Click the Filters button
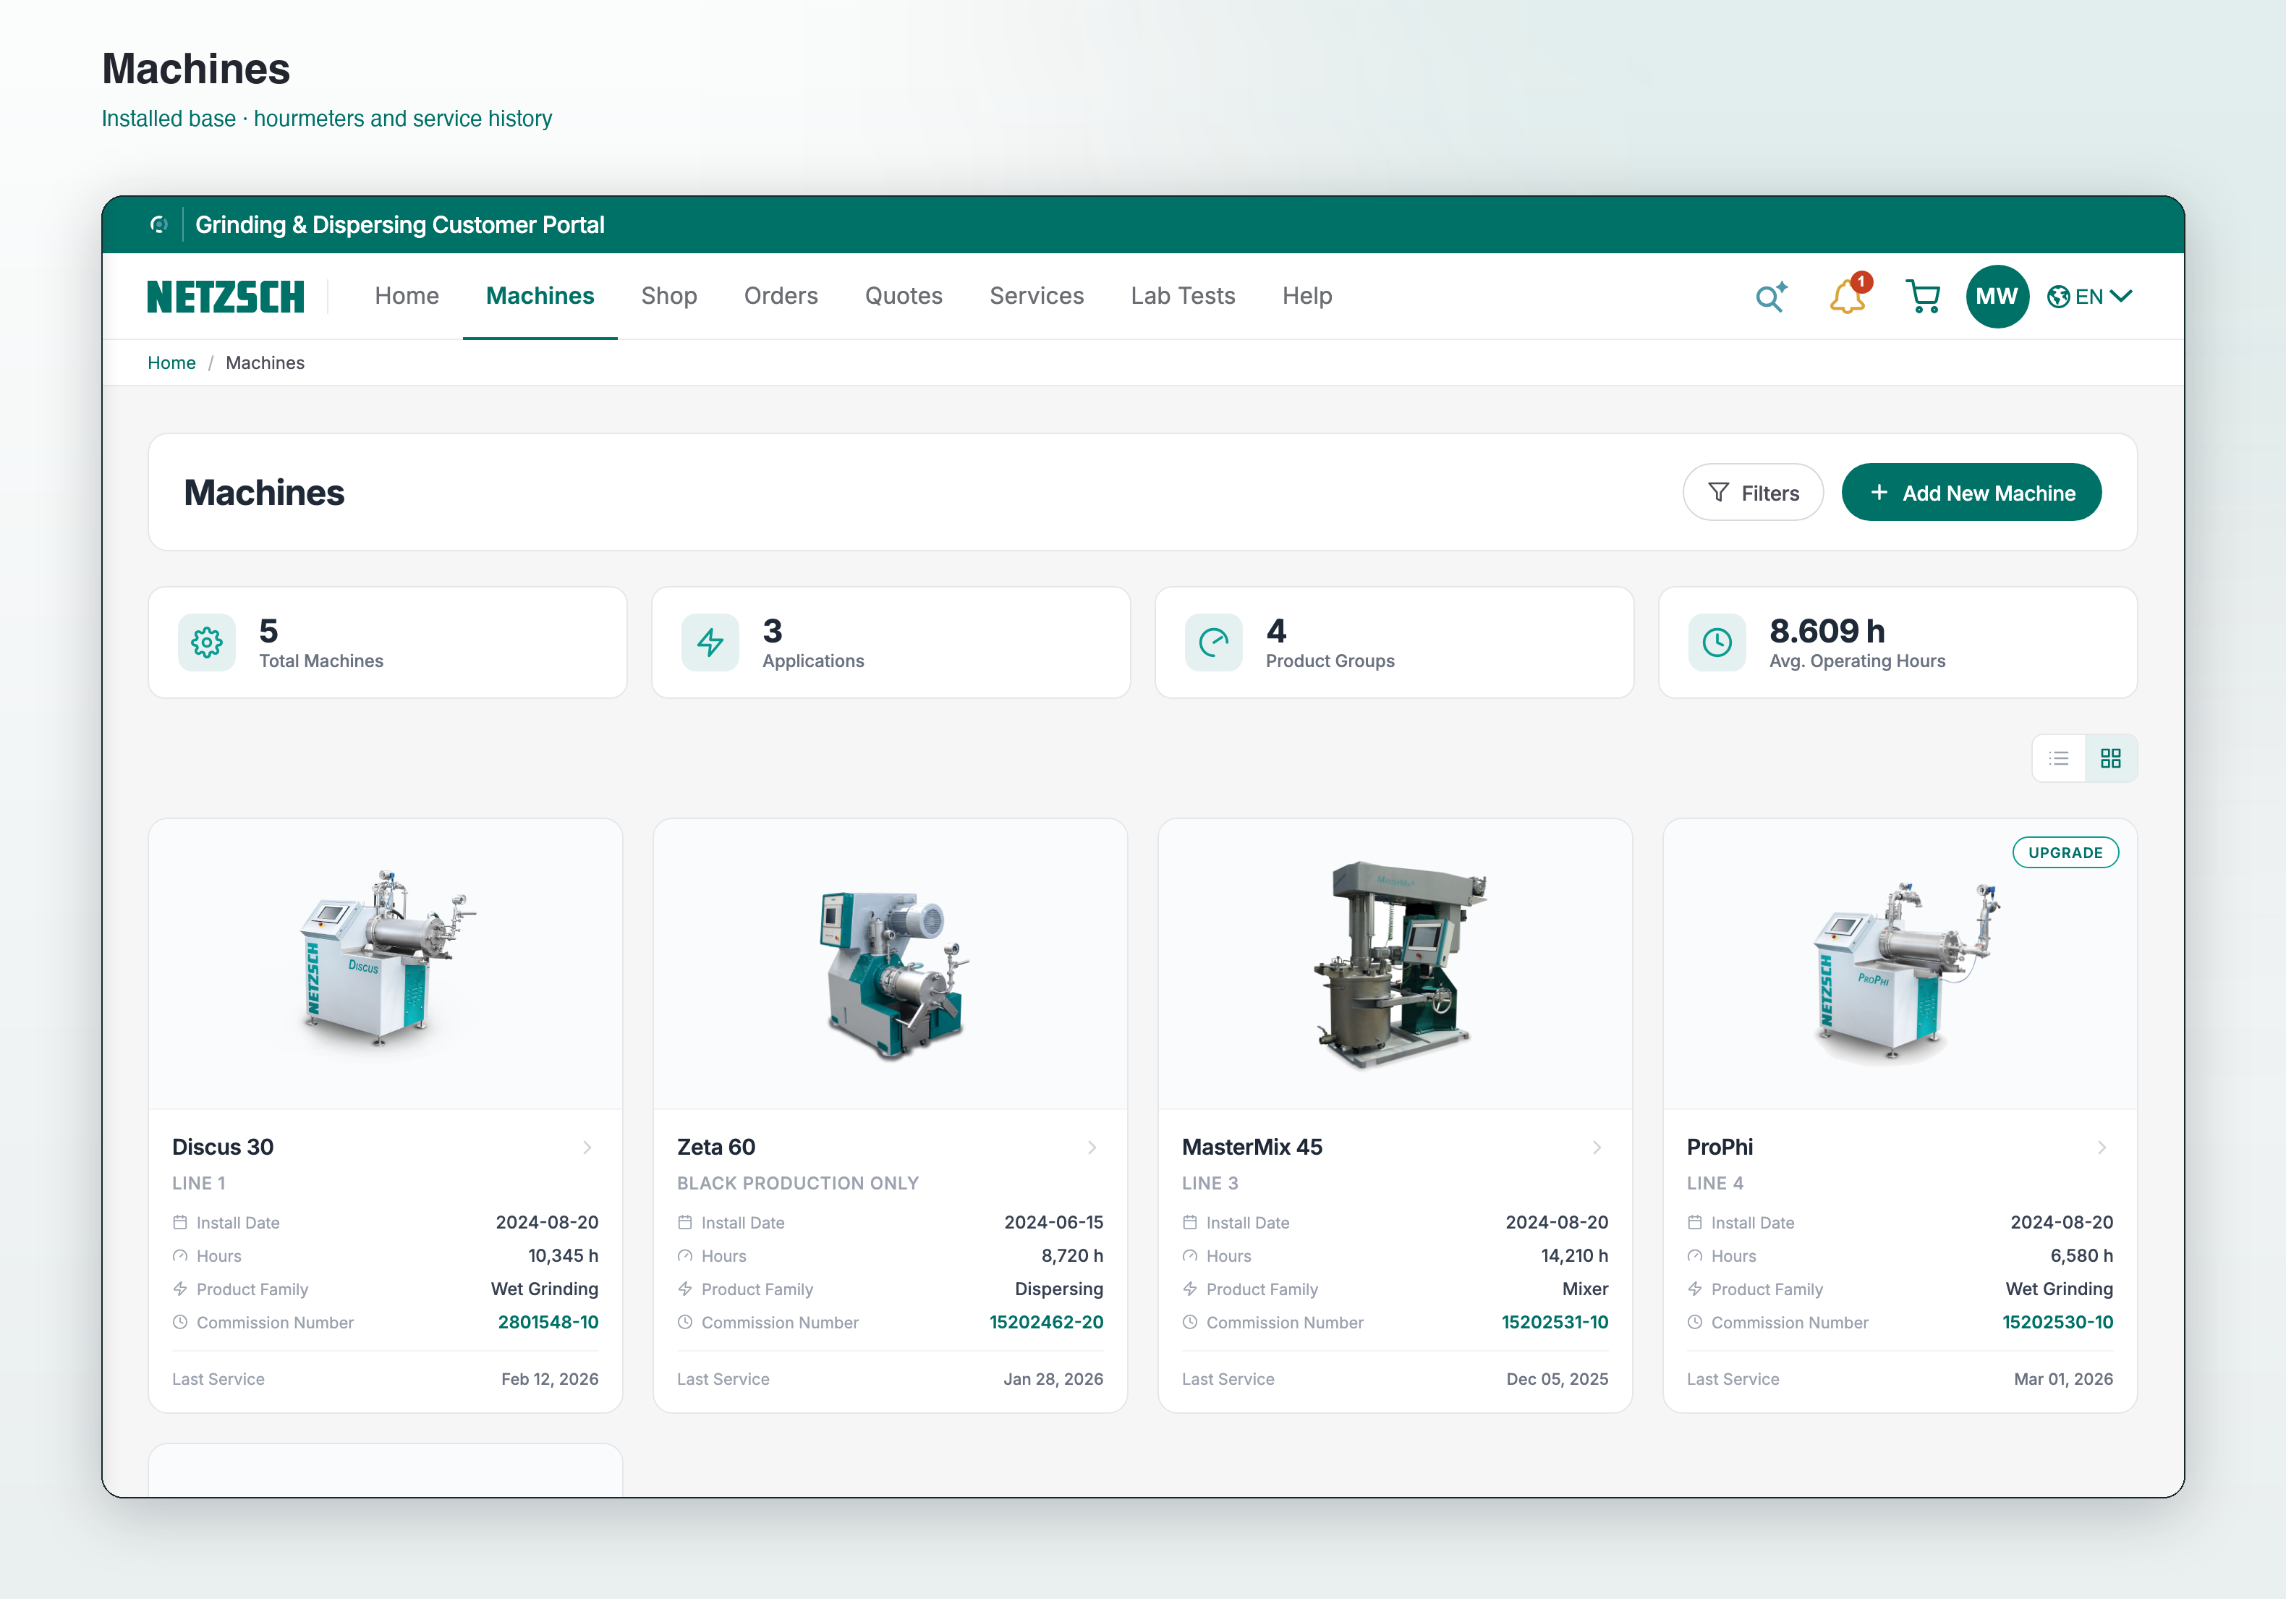This screenshot has height=1599, width=2286. click(1752, 493)
